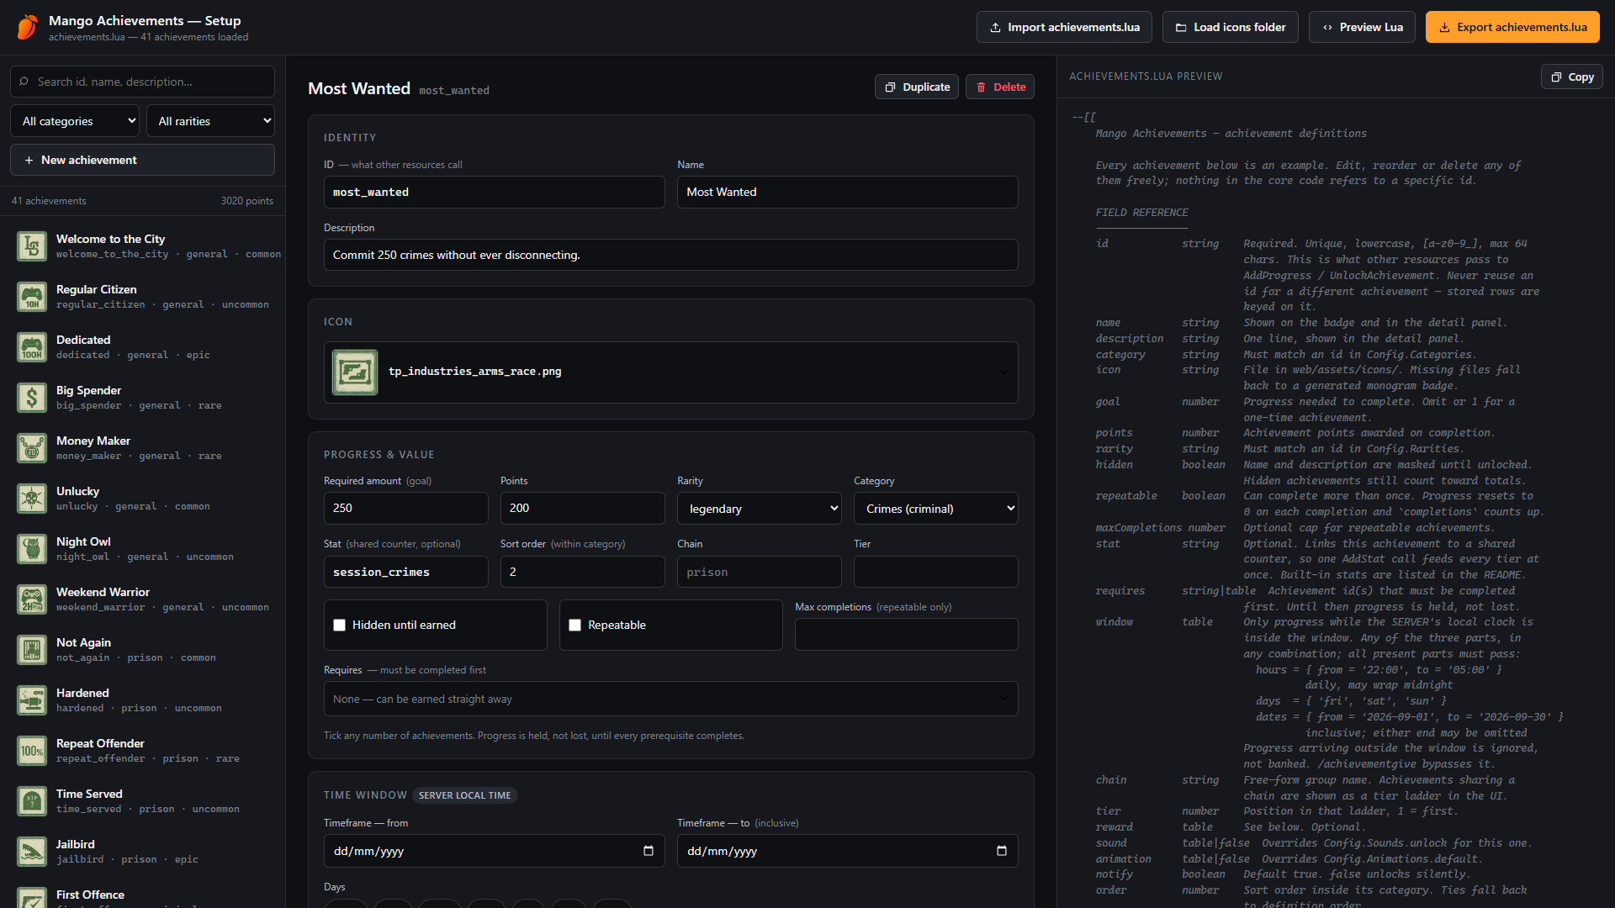The image size is (1615, 908).
Task: Open the Category dropdown showing Crimes (criminal)
Action: click(x=936, y=509)
